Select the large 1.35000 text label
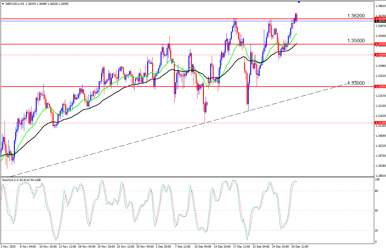The width and height of the screenshot is (386, 250). [x=356, y=41]
